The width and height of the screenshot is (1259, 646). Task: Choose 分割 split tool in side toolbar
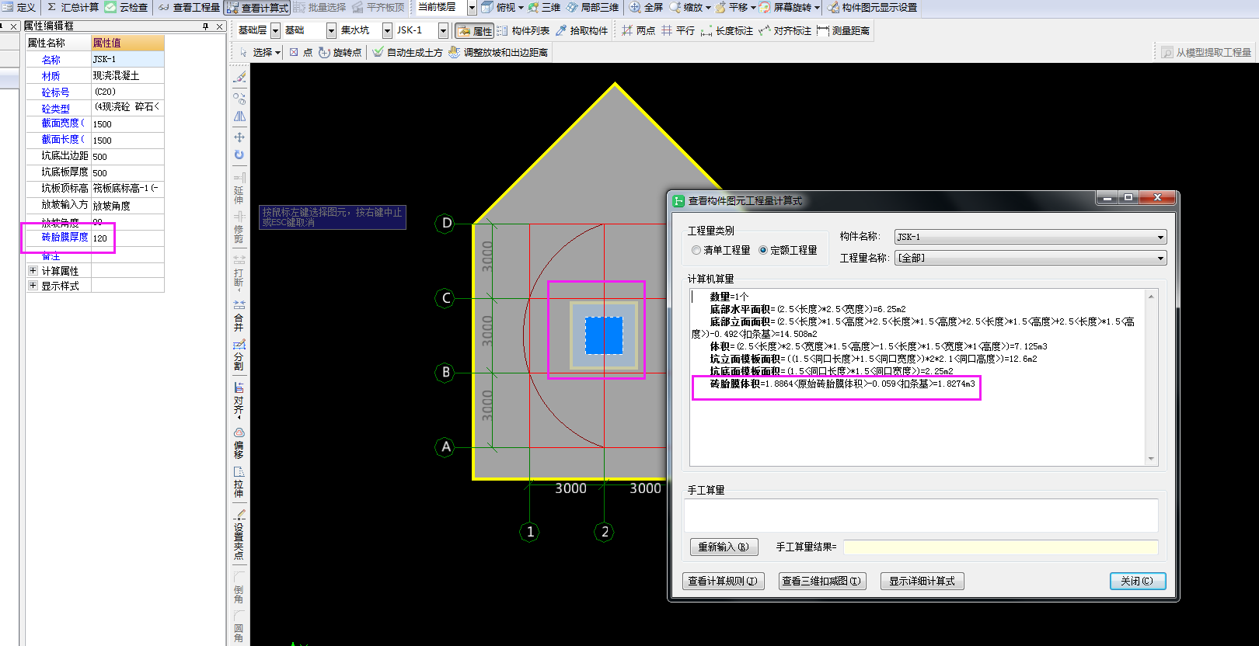point(239,355)
